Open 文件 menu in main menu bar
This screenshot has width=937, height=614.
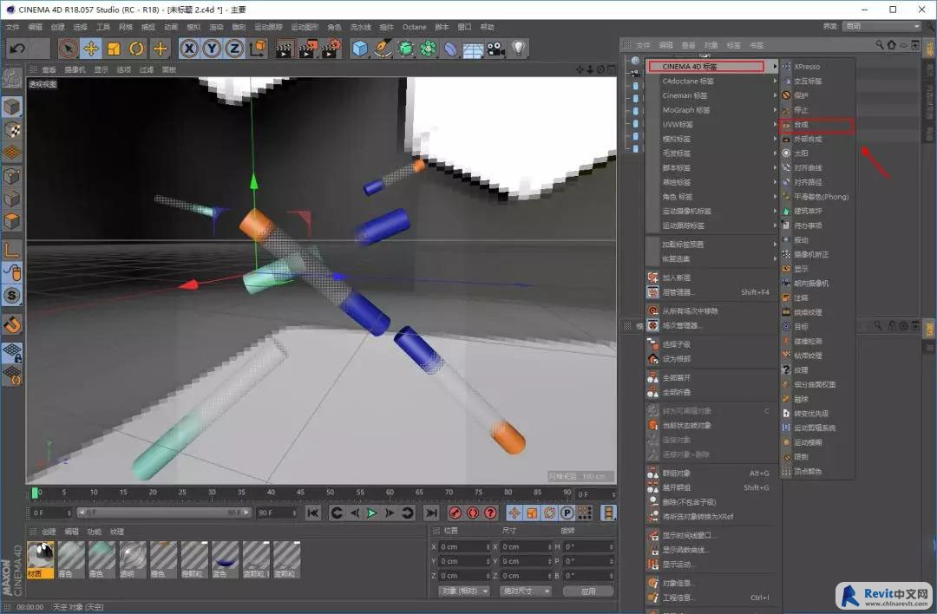[12, 27]
